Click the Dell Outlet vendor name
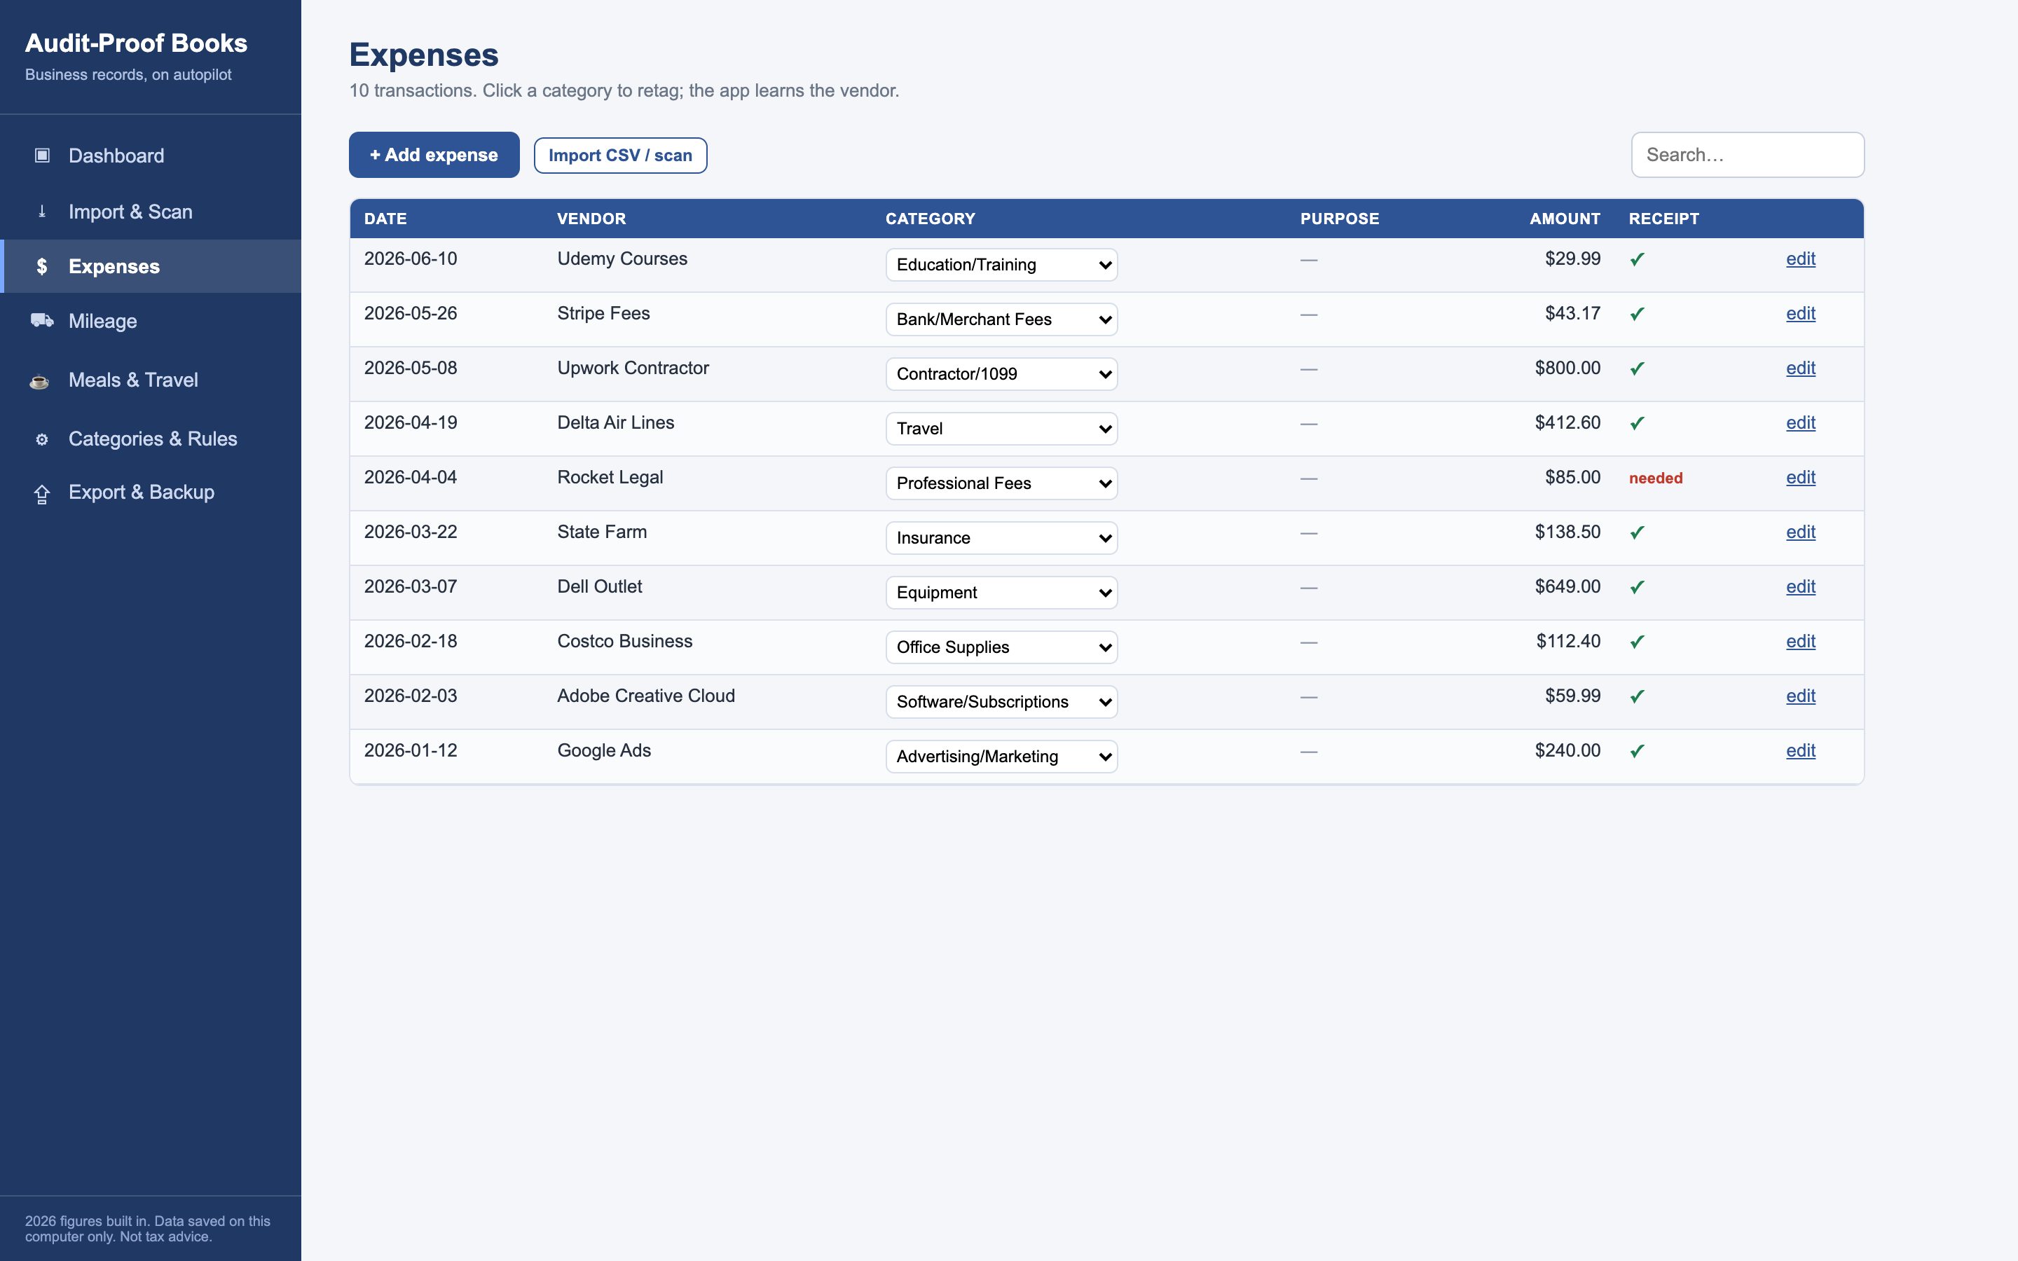Viewport: 2018px width, 1261px height. click(600, 586)
